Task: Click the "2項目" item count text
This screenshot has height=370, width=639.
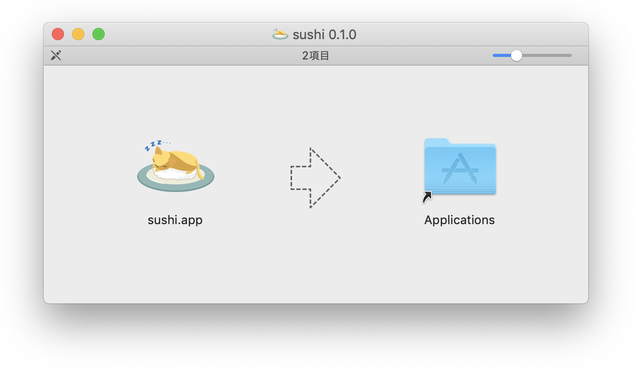Action: [x=315, y=56]
